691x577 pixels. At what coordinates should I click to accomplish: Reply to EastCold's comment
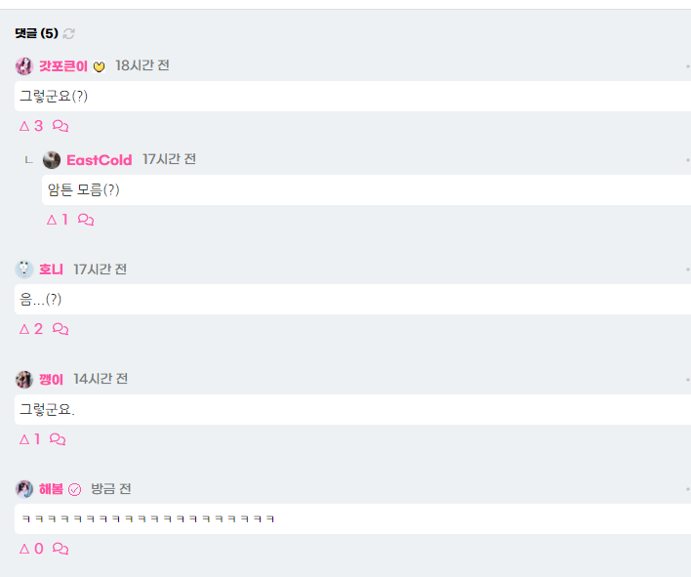tap(86, 220)
